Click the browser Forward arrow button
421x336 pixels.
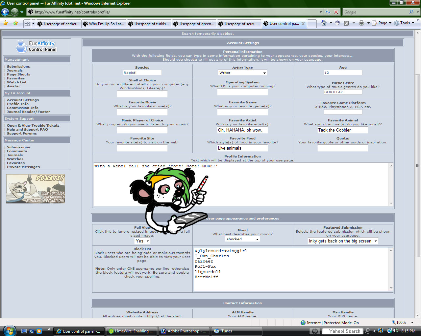click(x=14, y=12)
